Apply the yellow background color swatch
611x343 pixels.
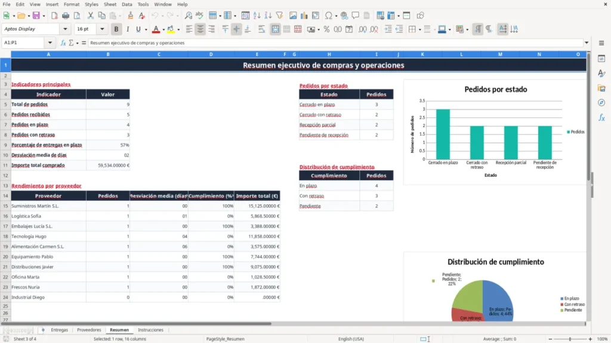[x=171, y=29]
